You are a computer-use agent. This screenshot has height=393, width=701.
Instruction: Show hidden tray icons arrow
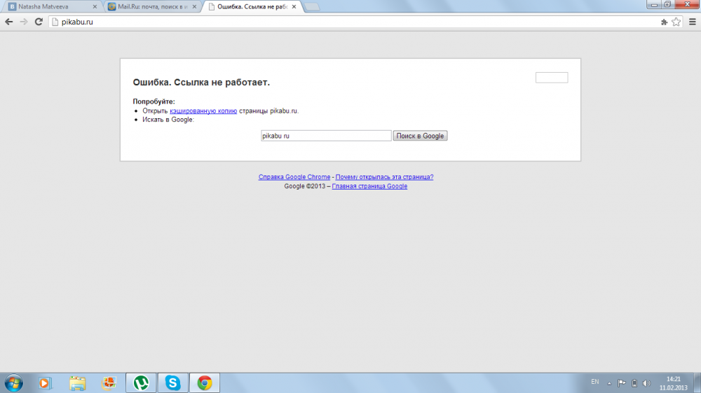click(609, 383)
